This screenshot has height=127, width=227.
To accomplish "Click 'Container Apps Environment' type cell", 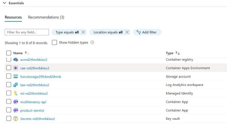I will coord(188,68).
